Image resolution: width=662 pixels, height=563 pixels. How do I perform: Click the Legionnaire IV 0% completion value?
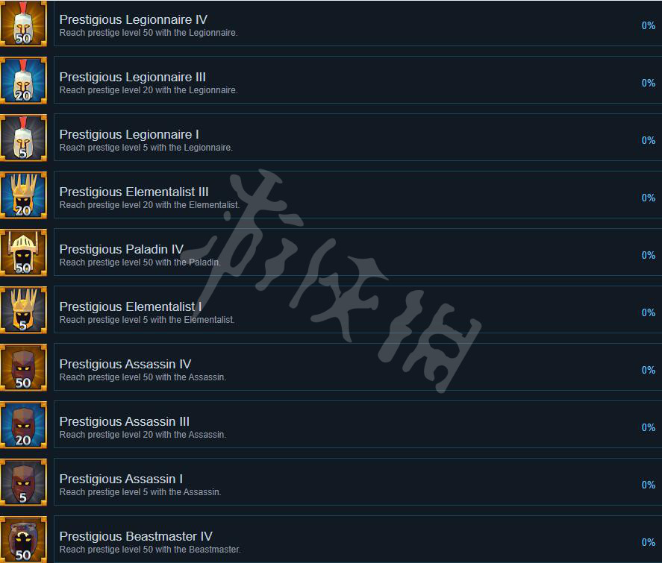point(649,25)
